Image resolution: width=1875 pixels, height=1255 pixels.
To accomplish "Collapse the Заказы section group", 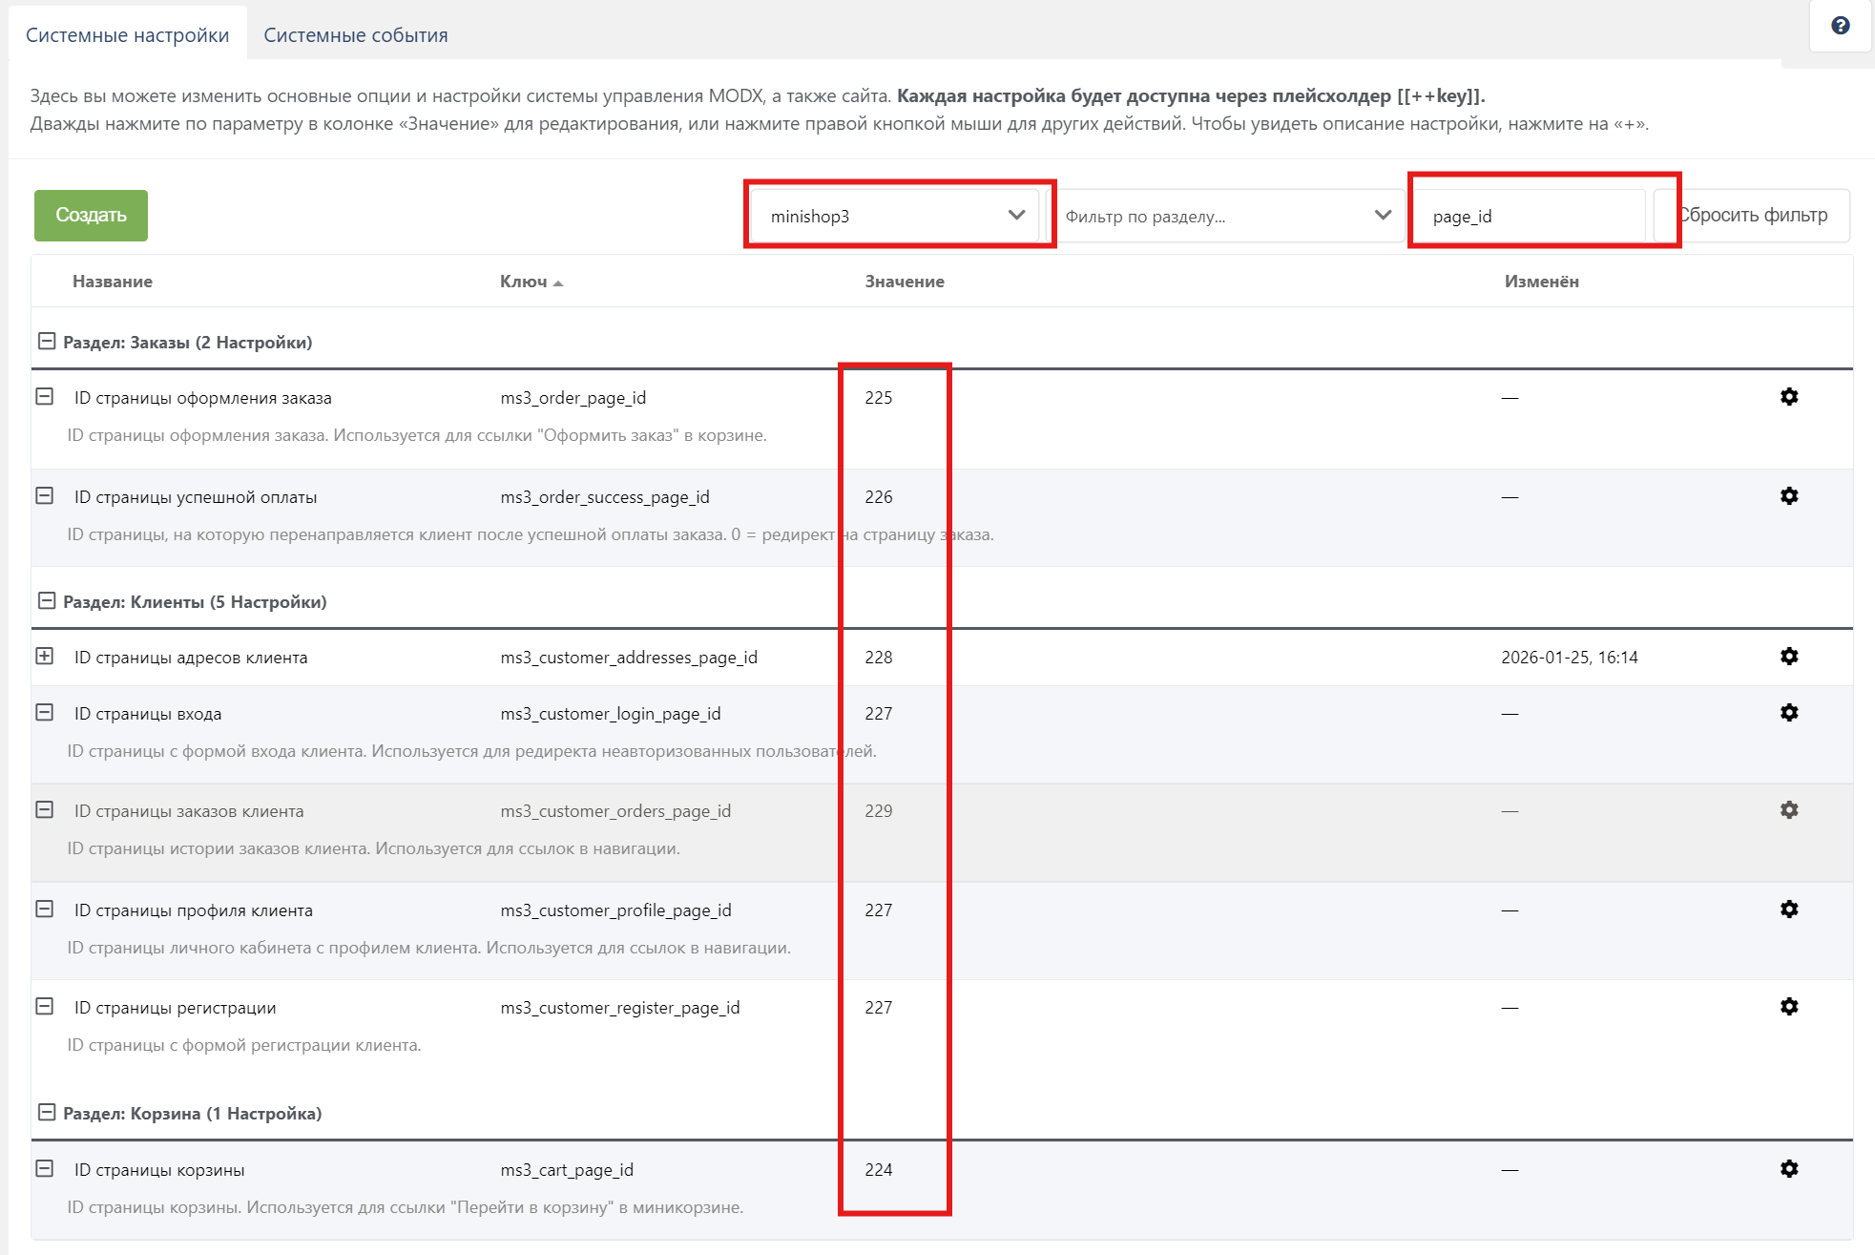I will [x=46, y=342].
